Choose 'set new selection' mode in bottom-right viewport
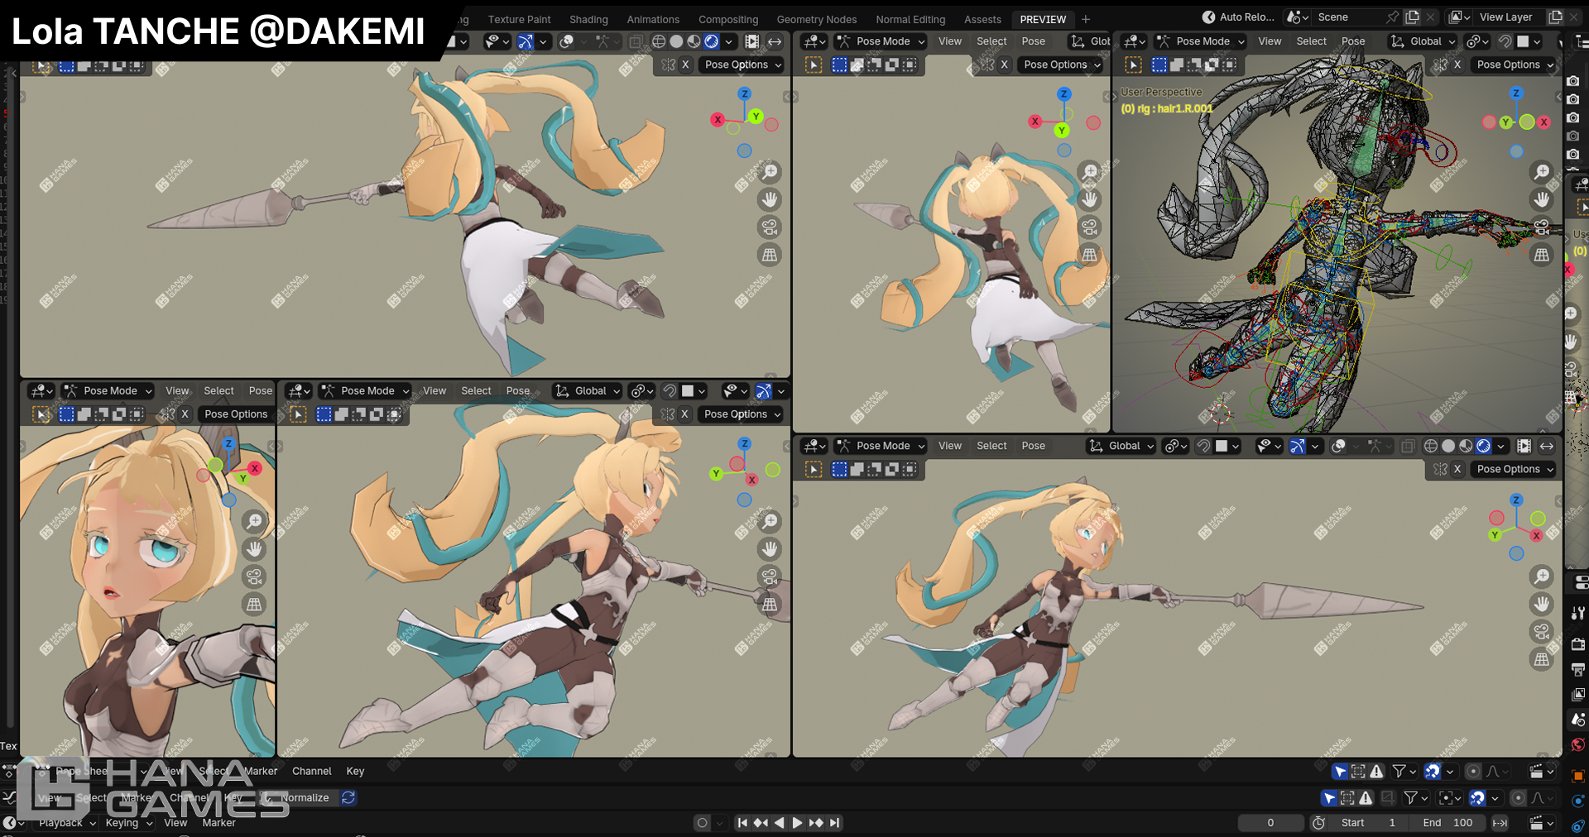 click(x=839, y=469)
